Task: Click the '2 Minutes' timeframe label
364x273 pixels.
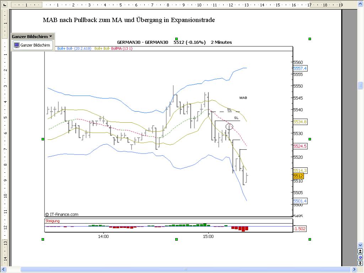Action: (x=221, y=42)
